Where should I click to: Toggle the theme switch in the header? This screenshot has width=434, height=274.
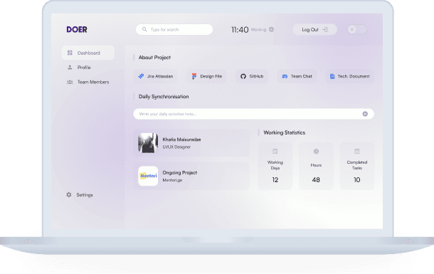pyautogui.click(x=356, y=30)
